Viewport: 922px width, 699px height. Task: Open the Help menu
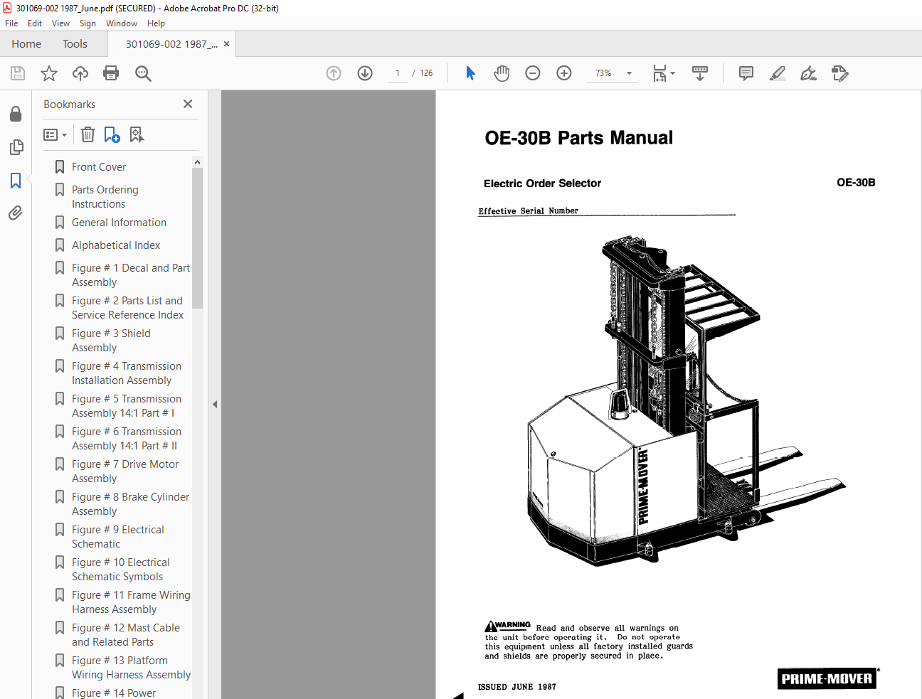click(x=156, y=23)
